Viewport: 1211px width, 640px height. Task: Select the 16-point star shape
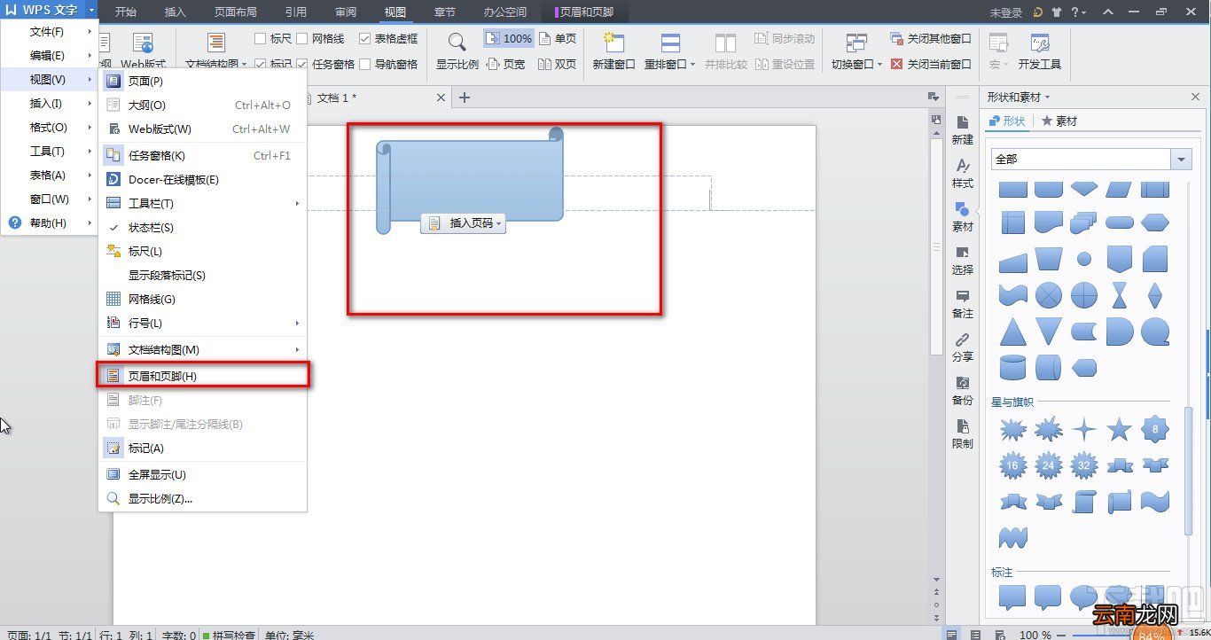(x=1012, y=464)
